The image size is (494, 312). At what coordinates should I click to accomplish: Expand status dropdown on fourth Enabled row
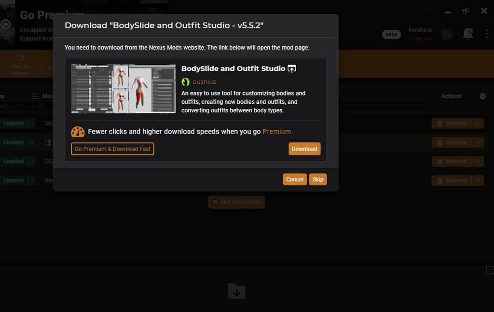[32, 180]
